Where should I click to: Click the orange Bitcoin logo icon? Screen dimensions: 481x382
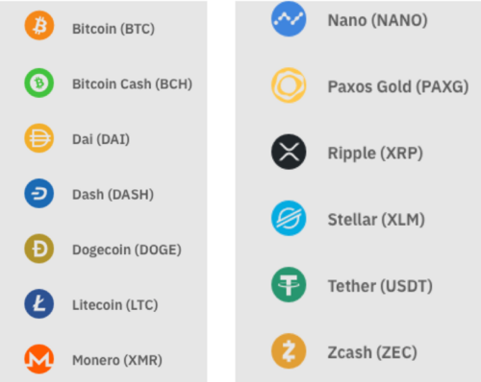pos(39,25)
